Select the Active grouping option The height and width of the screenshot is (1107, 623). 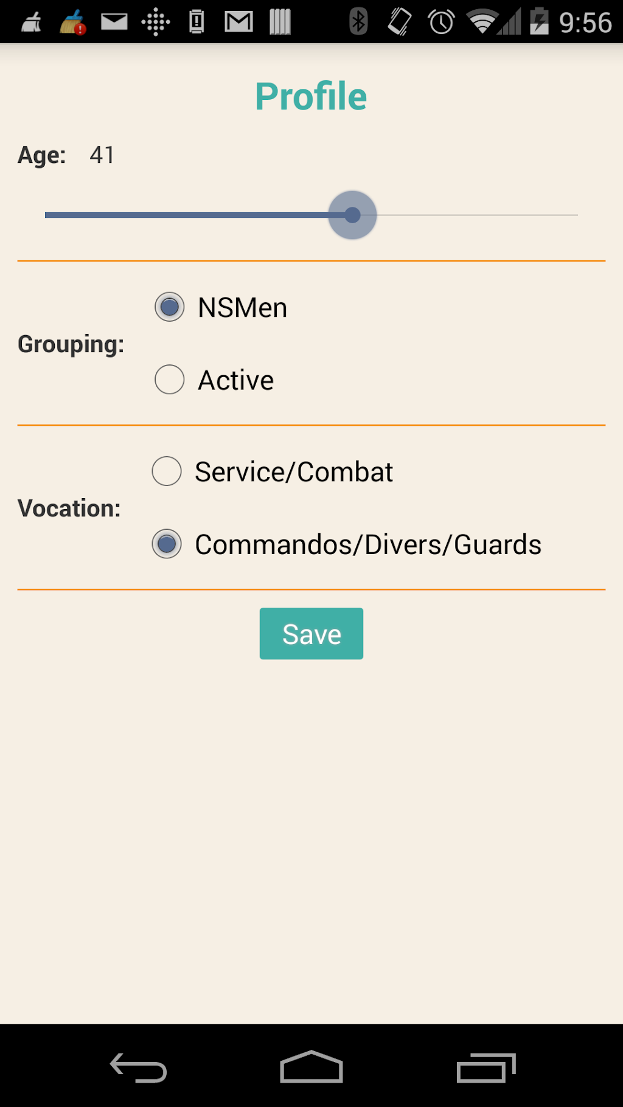[x=170, y=380]
